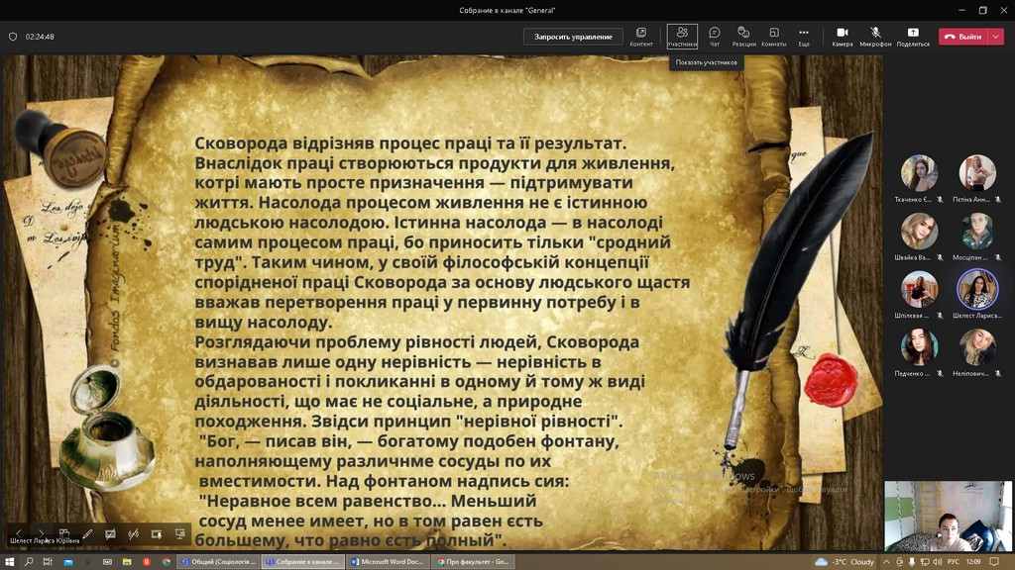The height and width of the screenshot is (570, 1015).
Task: Open the Content (Контент) view options
Action: pos(641,37)
